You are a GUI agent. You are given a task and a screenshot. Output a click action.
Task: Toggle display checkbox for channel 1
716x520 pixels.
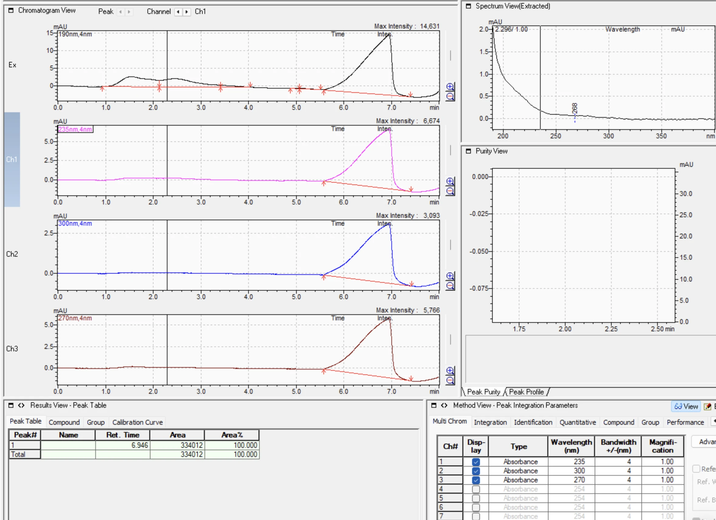click(476, 462)
